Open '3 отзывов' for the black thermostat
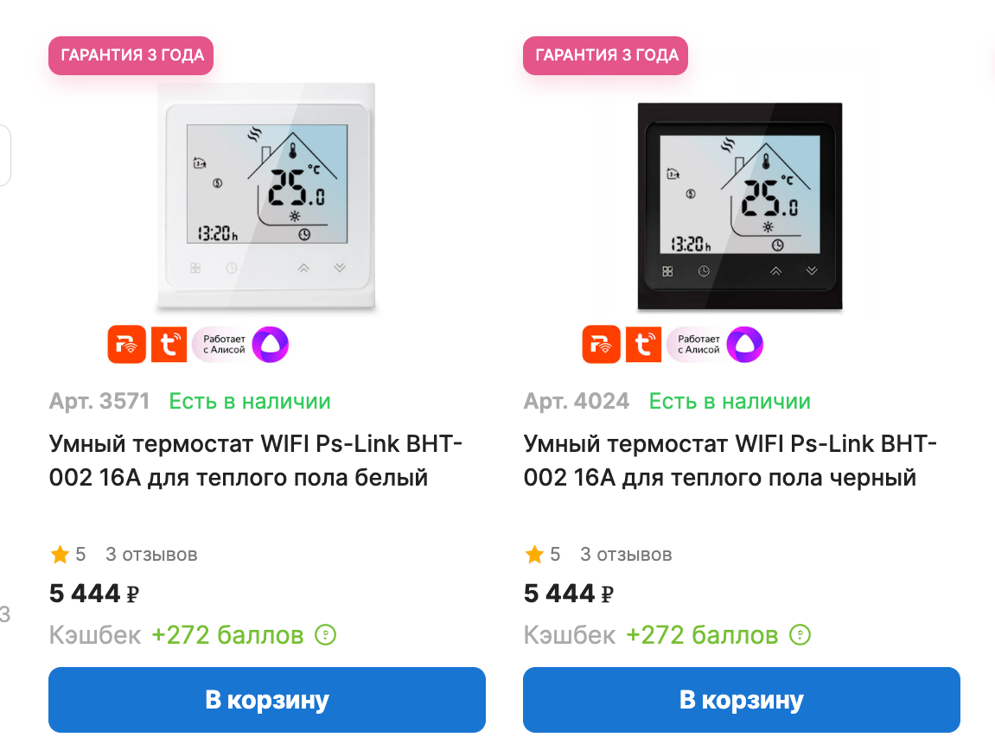The width and height of the screenshot is (995, 750). pyautogui.click(x=626, y=554)
